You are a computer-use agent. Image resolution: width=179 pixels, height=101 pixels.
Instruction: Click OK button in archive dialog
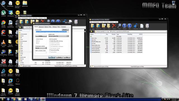(52, 57)
